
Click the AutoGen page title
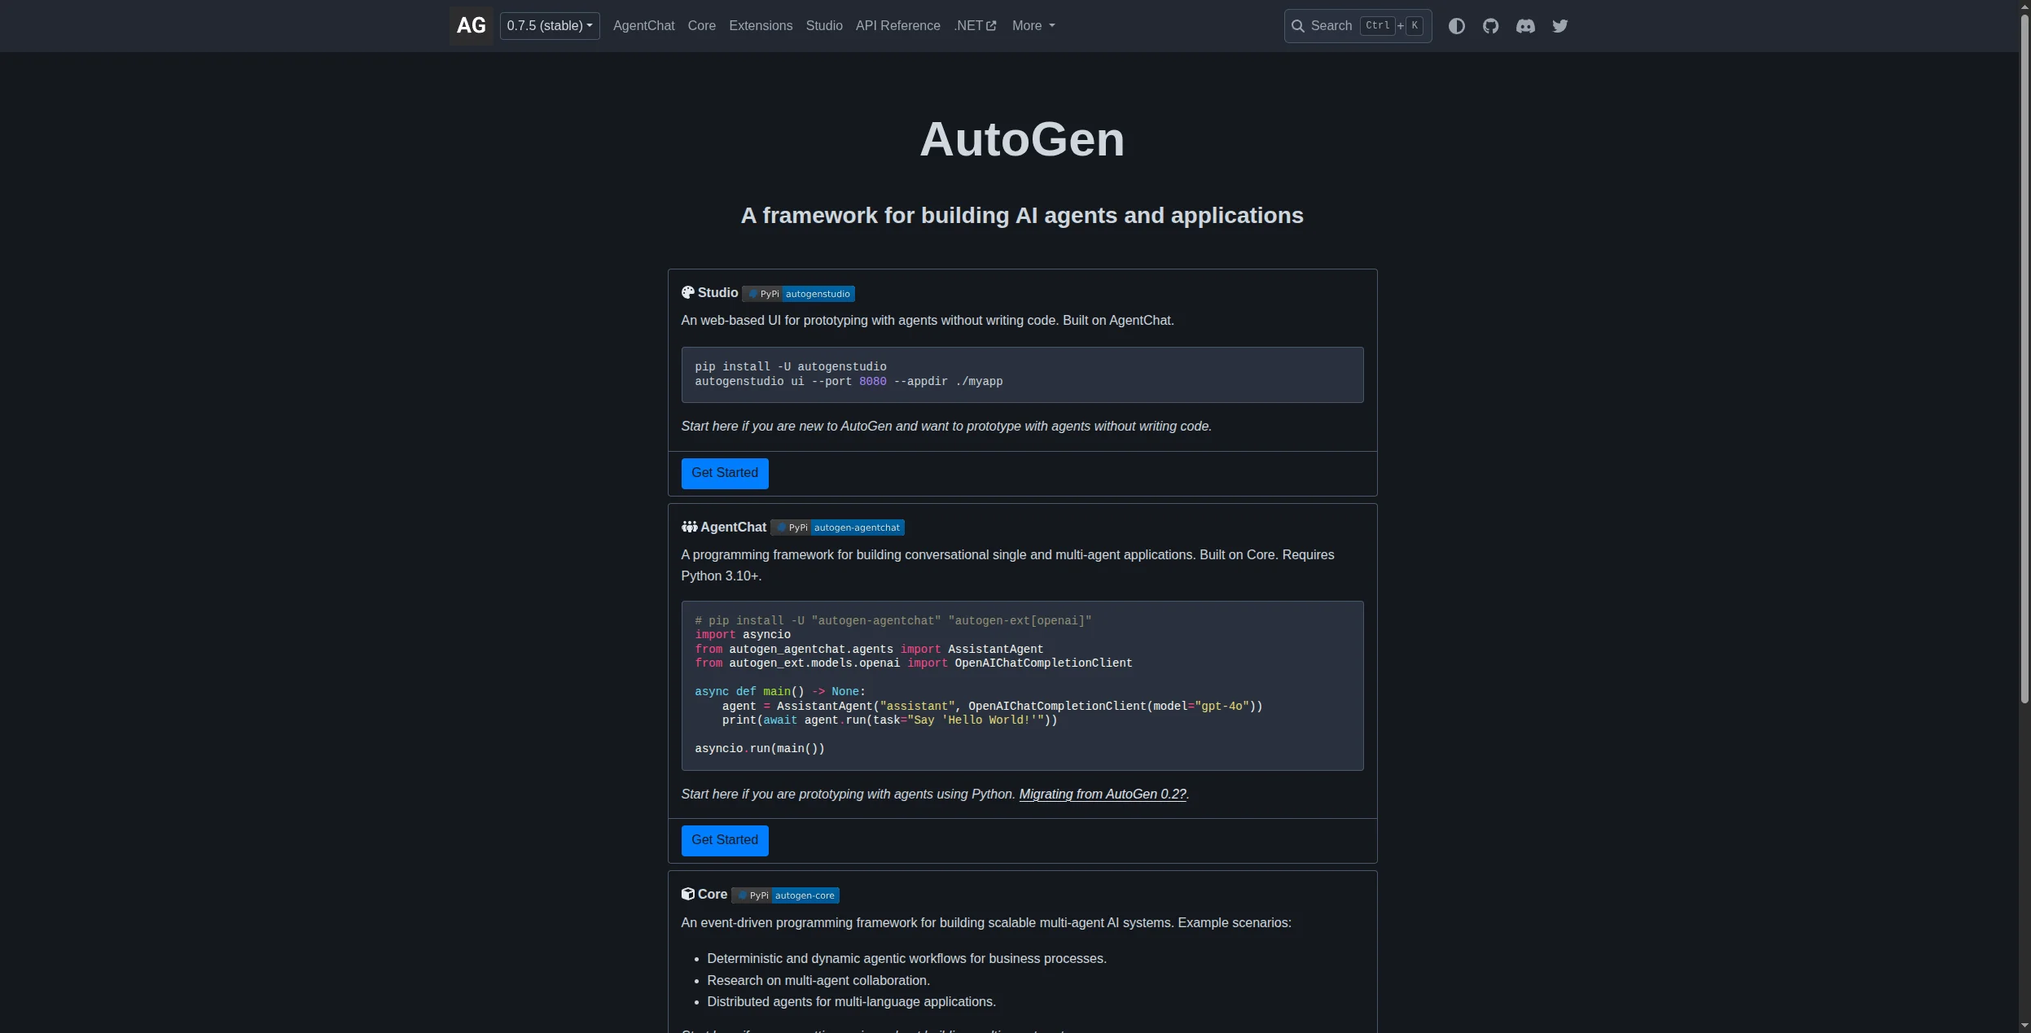(1022, 139)
